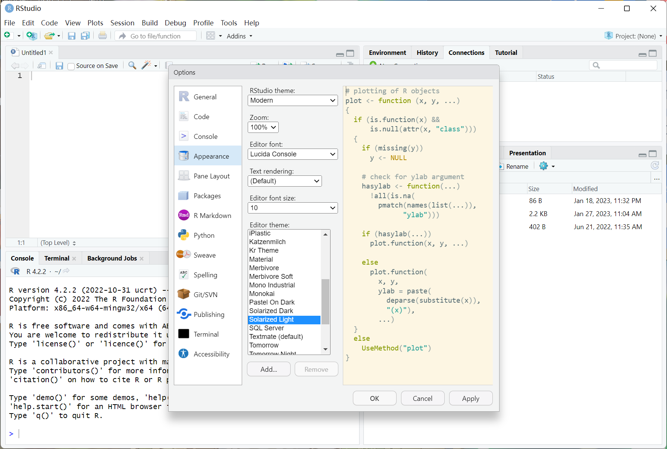Screen dimensions: 667x449
Task: Open the Git/SVN options section
Action: (x=205, y=295)
